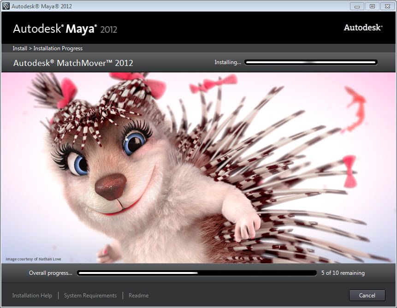Open the Installation Help link
Screen dimensions: 397x308
(32, 296)
